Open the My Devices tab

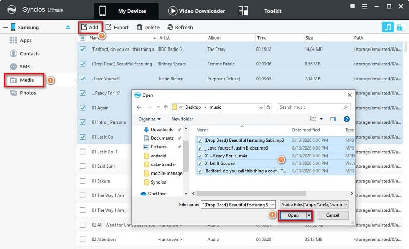point(126,11)
